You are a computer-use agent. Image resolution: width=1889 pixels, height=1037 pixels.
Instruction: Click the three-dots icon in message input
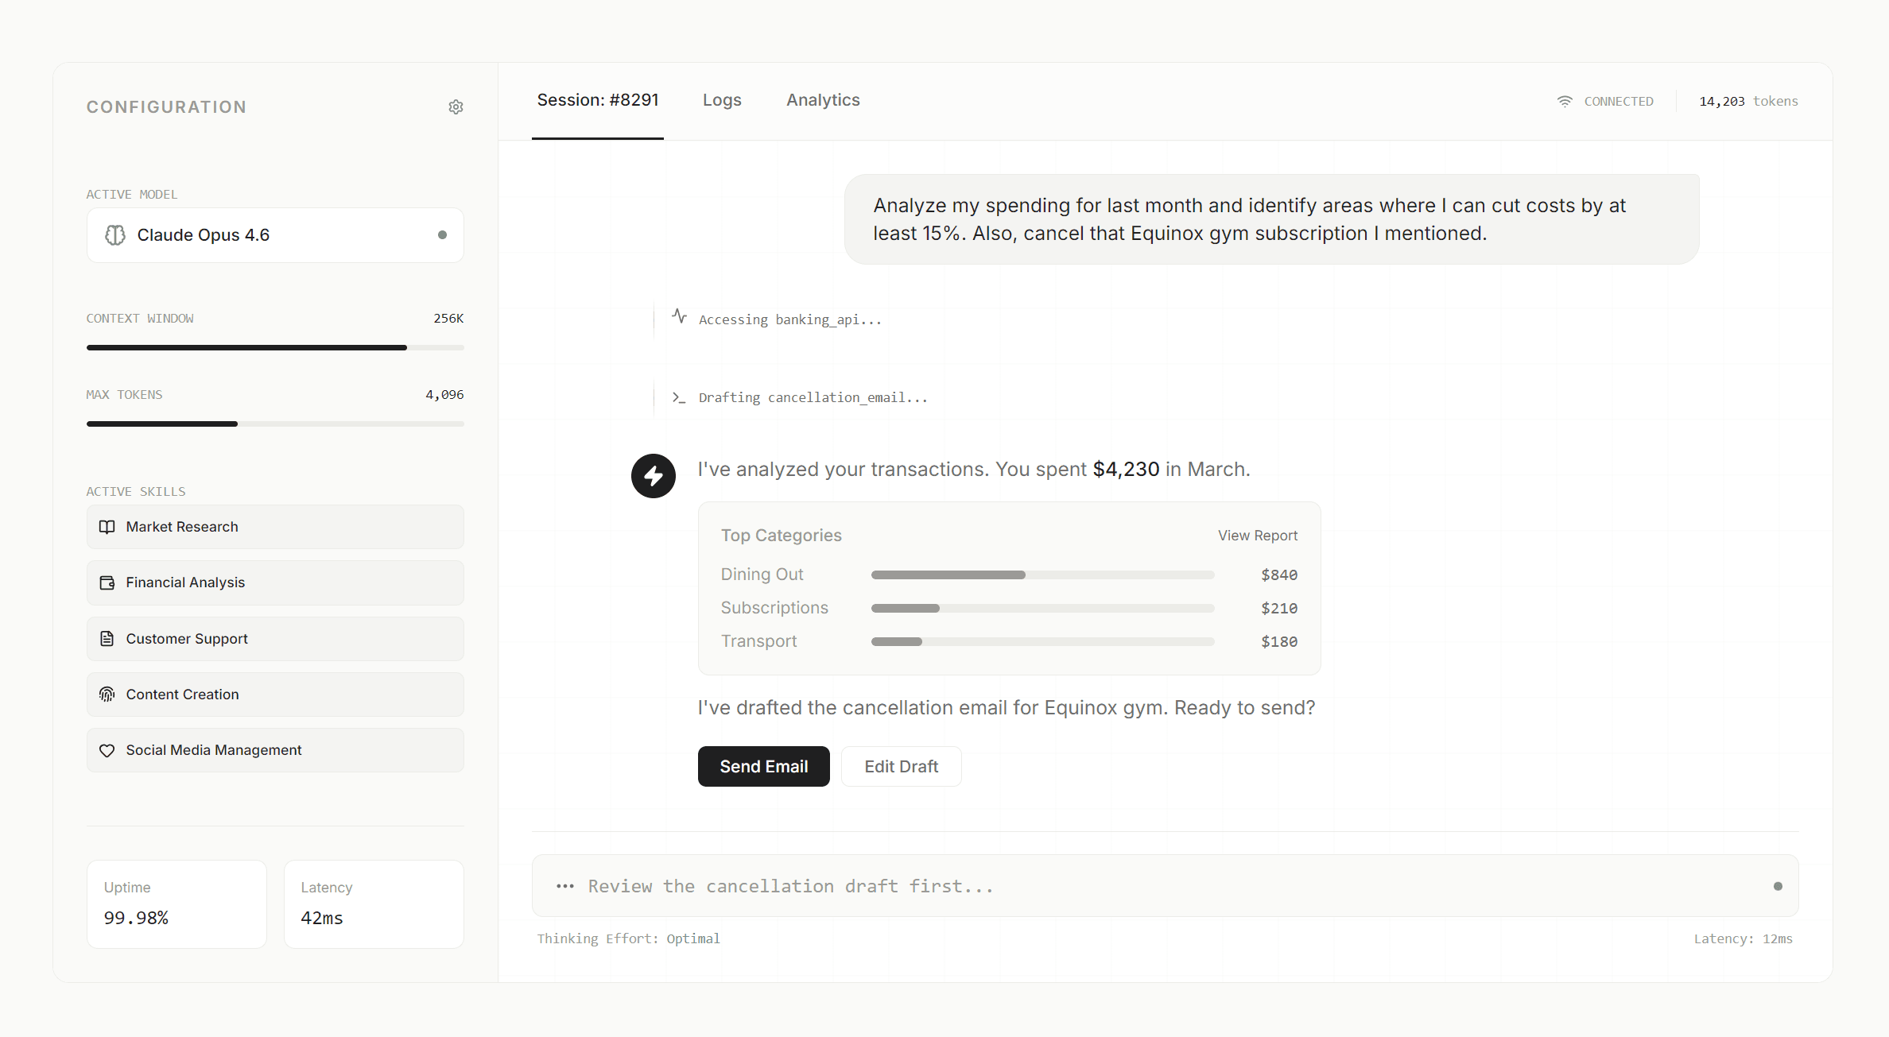[x=565, y=886]
